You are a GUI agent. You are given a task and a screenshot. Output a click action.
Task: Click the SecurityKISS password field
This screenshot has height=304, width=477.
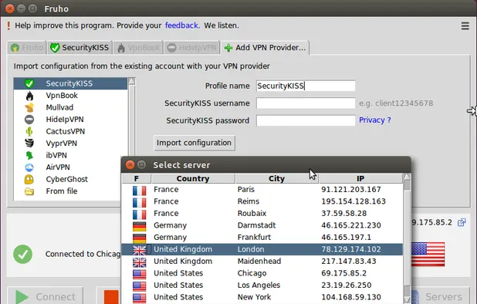tap(306, 120)
